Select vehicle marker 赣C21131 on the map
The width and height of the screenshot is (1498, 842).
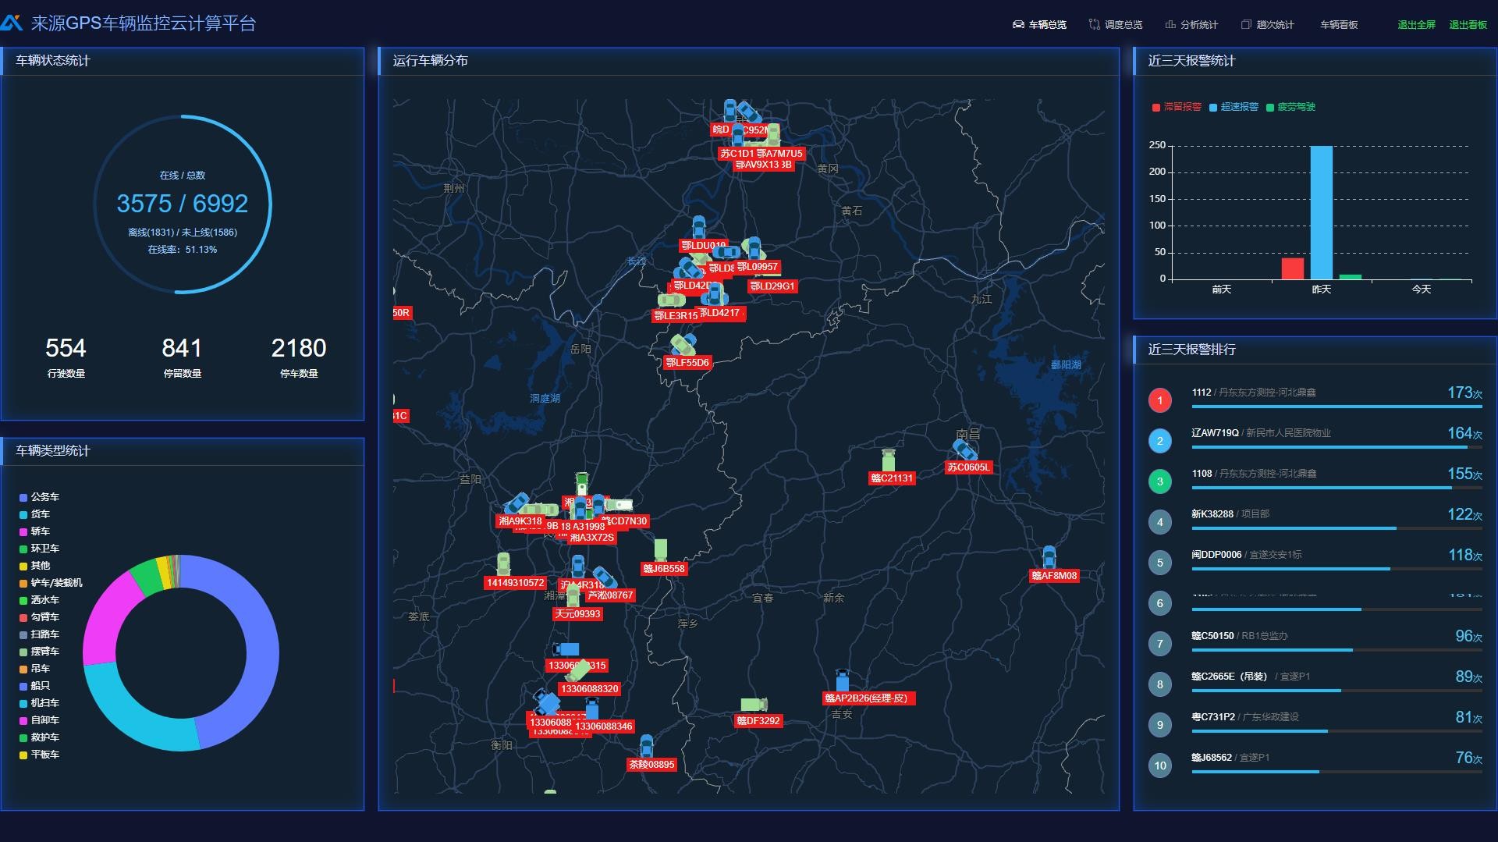point(888,461)
